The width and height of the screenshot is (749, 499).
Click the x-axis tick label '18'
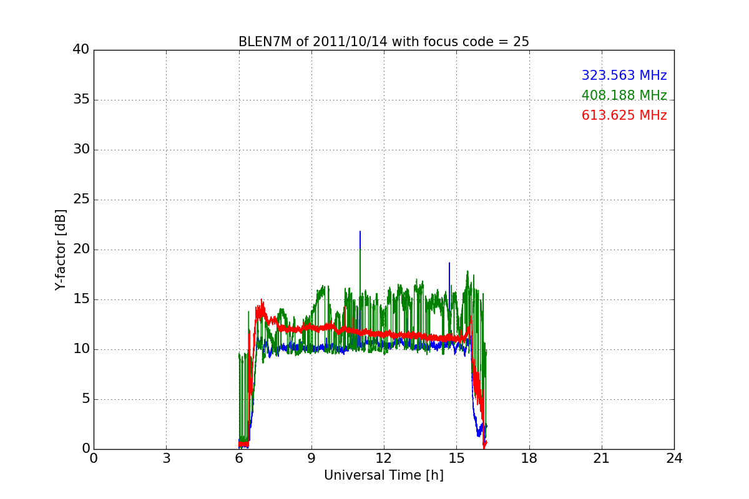point(529,458)
